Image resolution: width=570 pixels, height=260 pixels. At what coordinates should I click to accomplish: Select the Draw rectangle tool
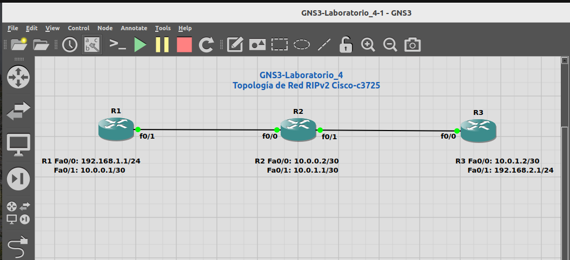(280, 45)
